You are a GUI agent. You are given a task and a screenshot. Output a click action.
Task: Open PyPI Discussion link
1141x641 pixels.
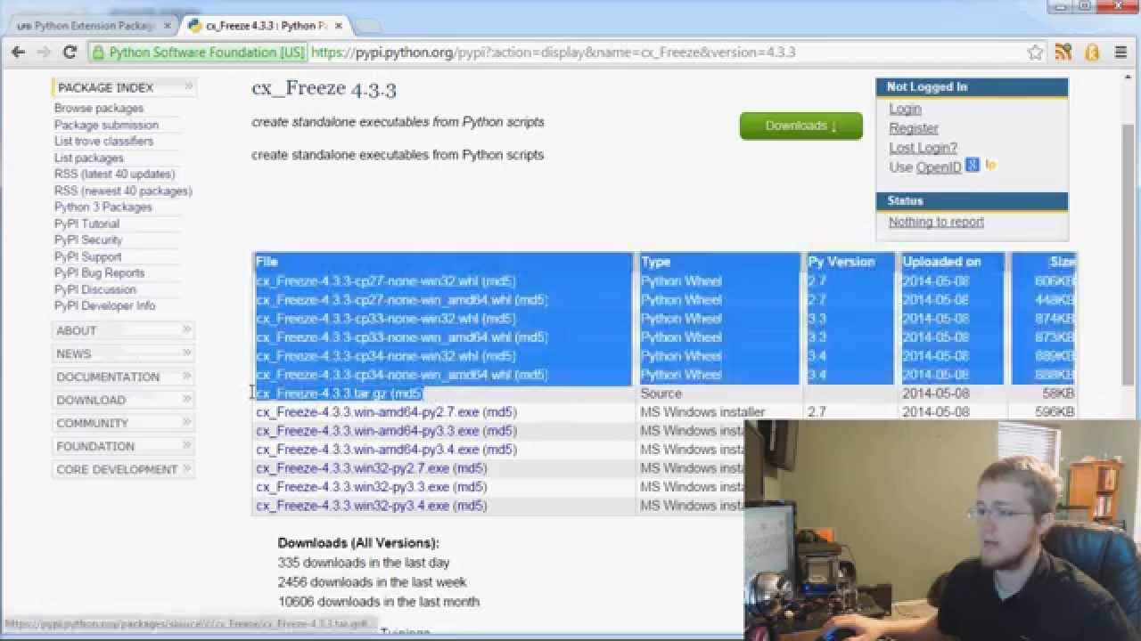[95, 289]
